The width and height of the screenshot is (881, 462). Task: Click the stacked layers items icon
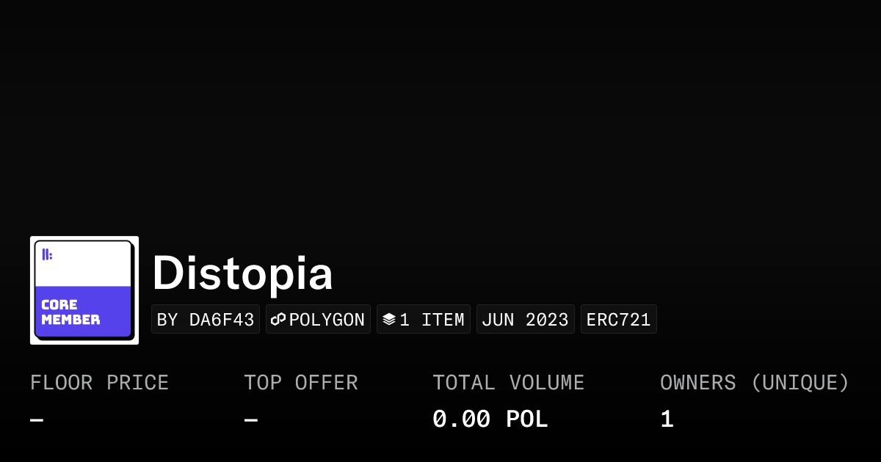pos(388,320)
